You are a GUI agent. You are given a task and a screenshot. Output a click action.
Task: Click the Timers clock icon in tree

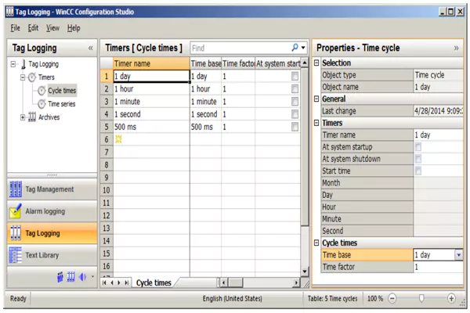[x=32, y=77]
